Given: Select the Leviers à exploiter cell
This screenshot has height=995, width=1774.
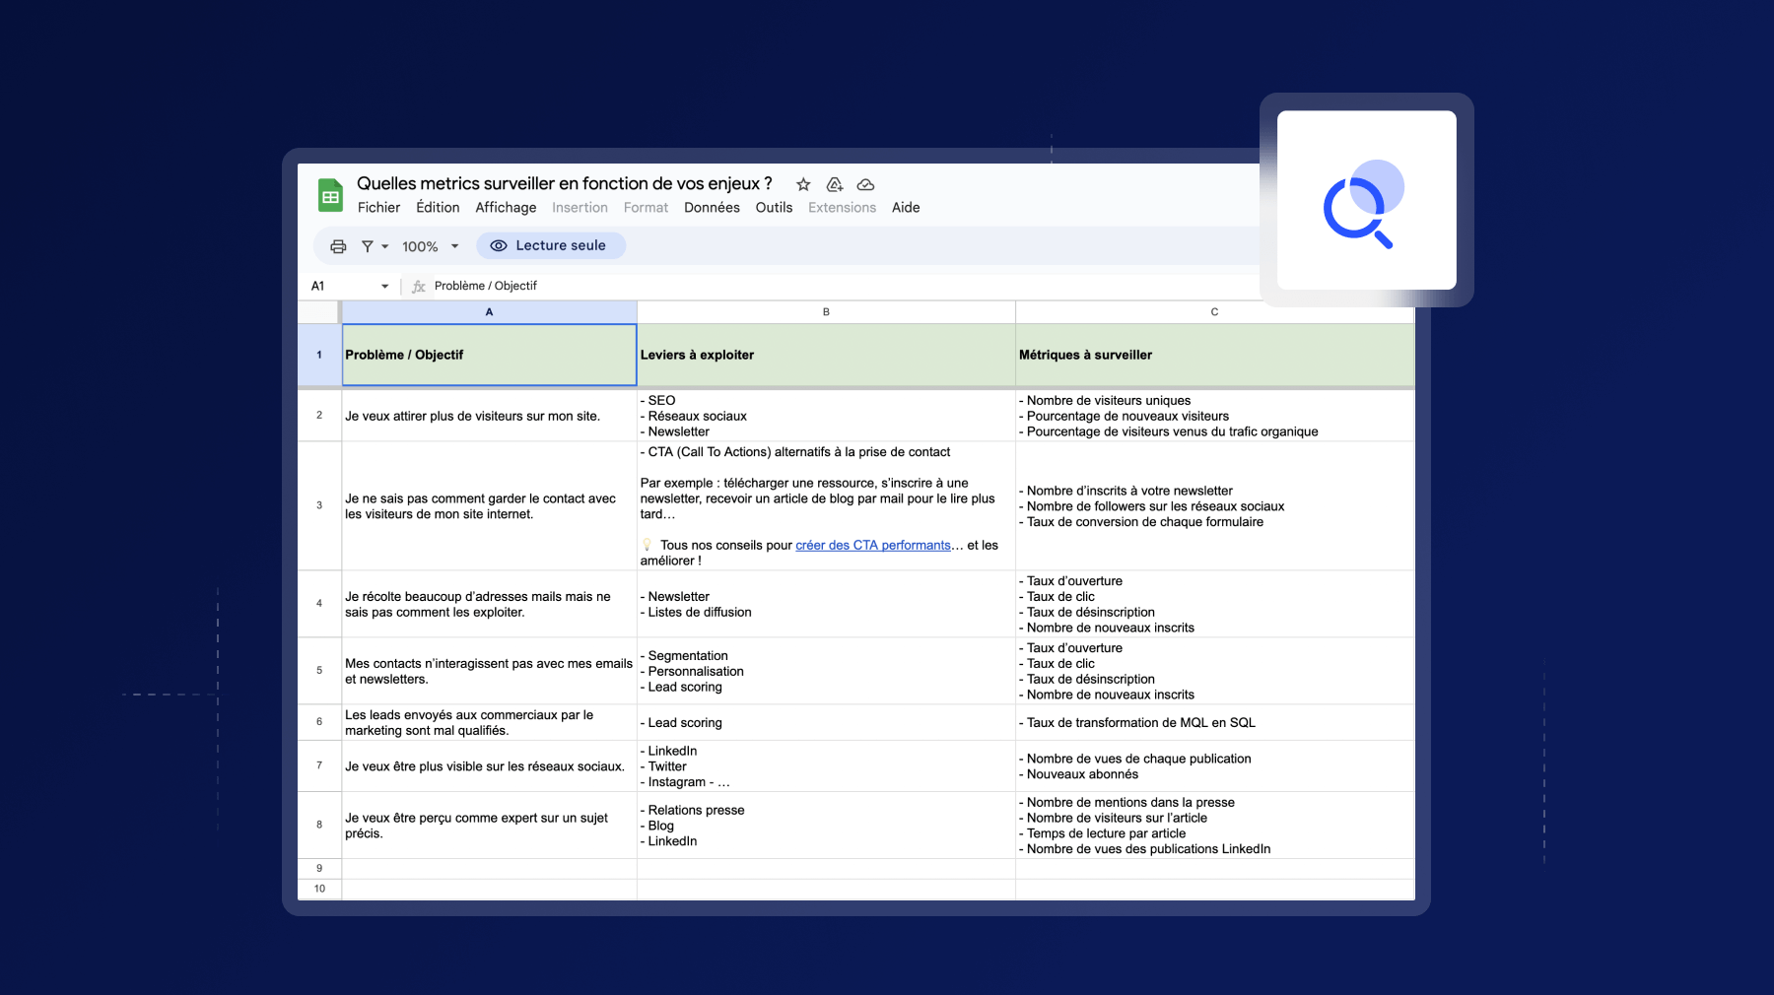Looking at the screenshot, I should [x=826, y=355].
